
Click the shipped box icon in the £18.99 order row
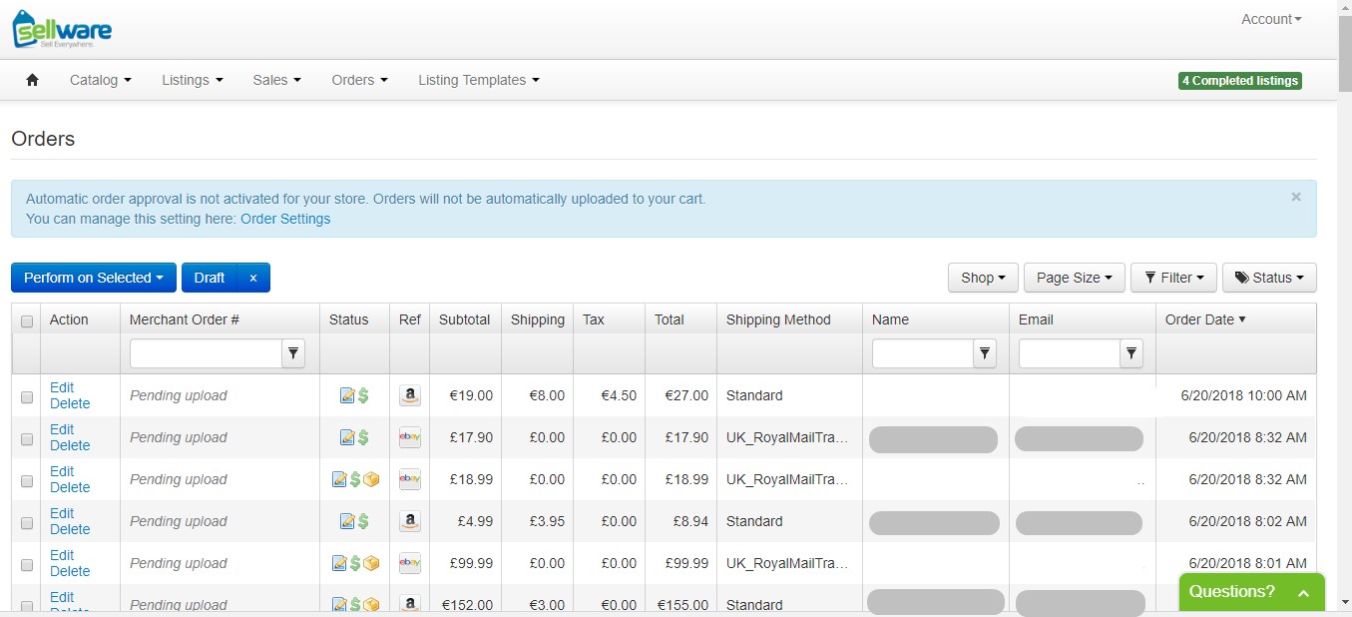point(371,479)
